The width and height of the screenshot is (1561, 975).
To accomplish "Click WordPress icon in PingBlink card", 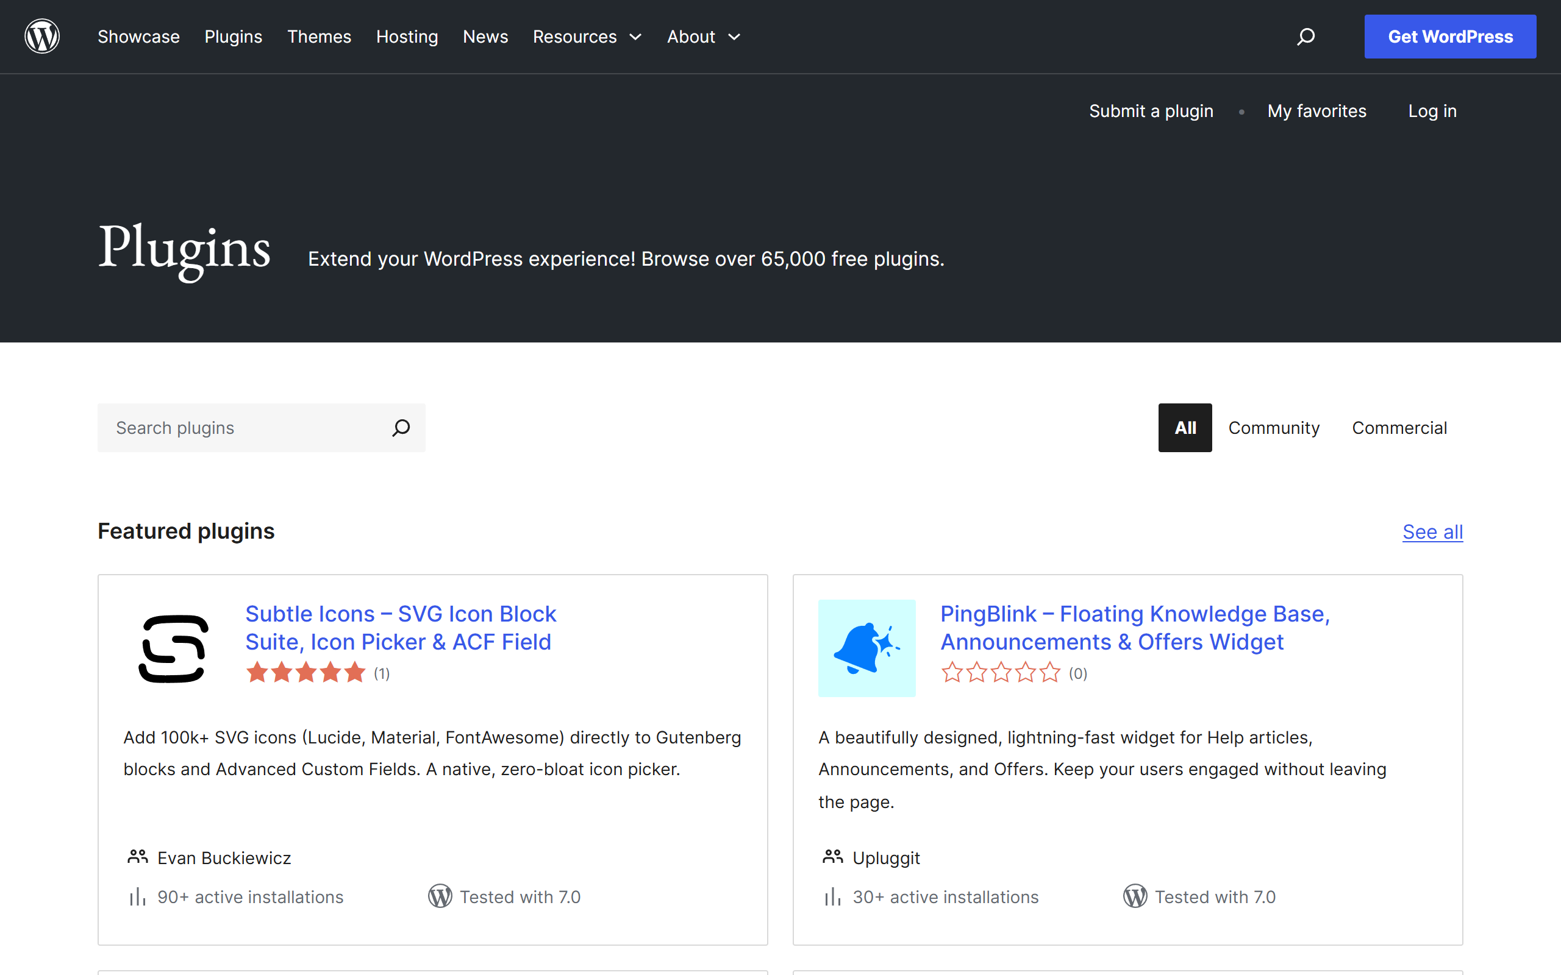I will click(1135, 896).
